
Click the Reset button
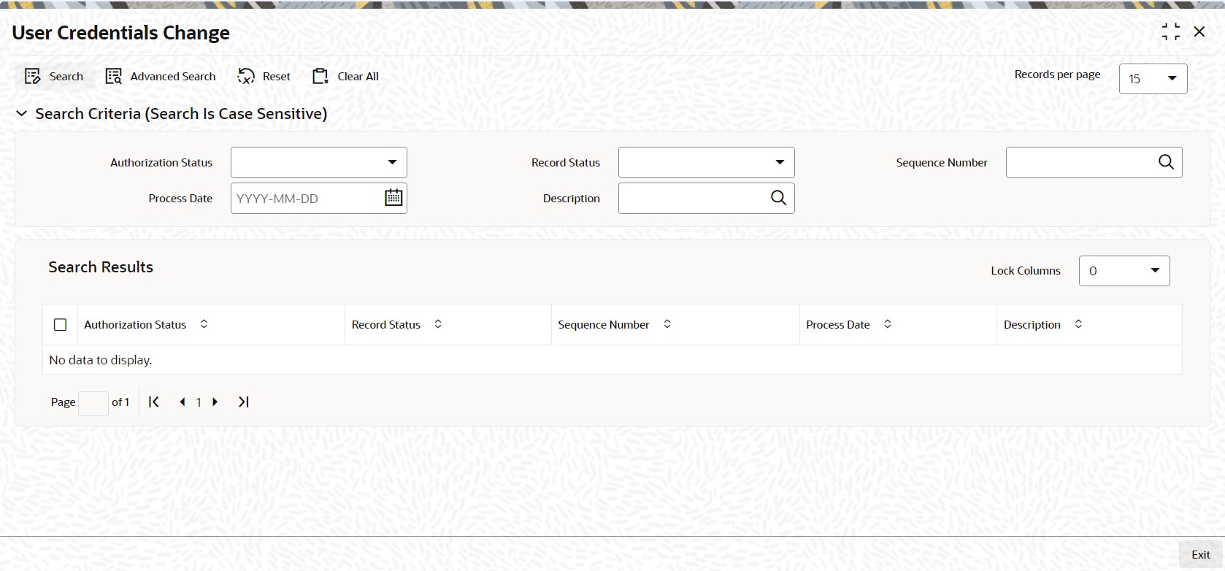click(264, 77)
